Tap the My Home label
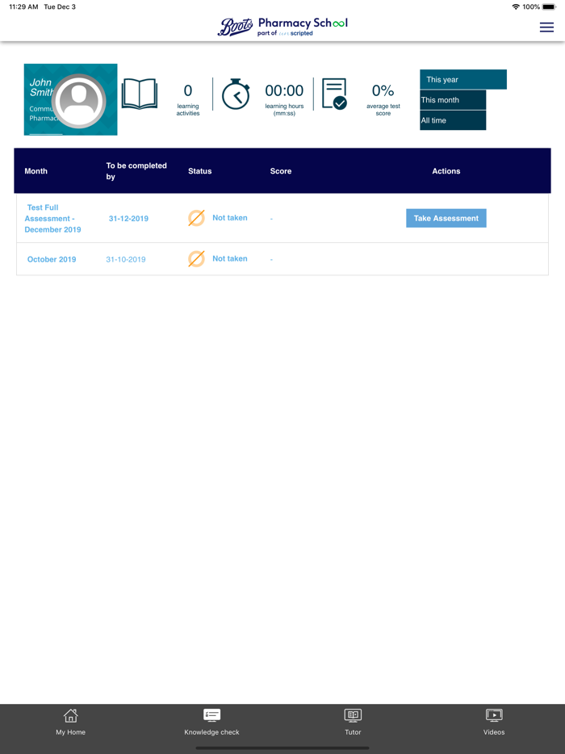565x754 pixels. tap(71, 732)
